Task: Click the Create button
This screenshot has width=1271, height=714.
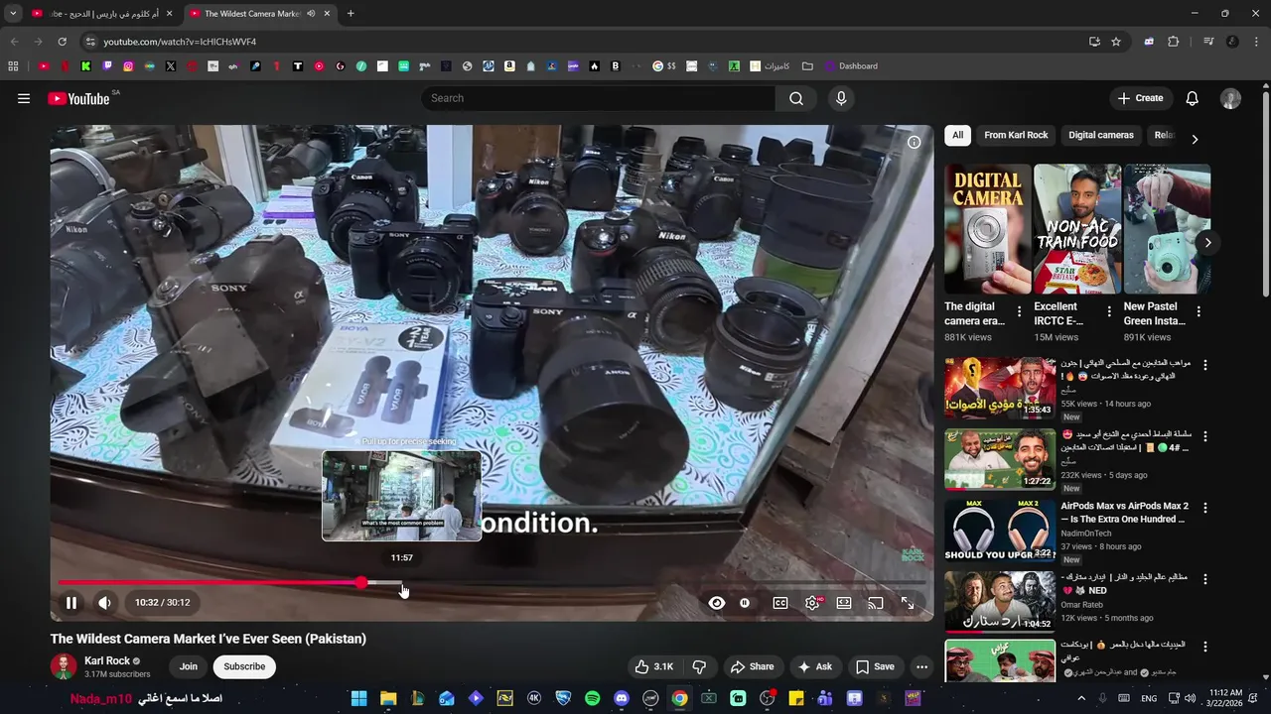Action: click(x=1140, y=98)
